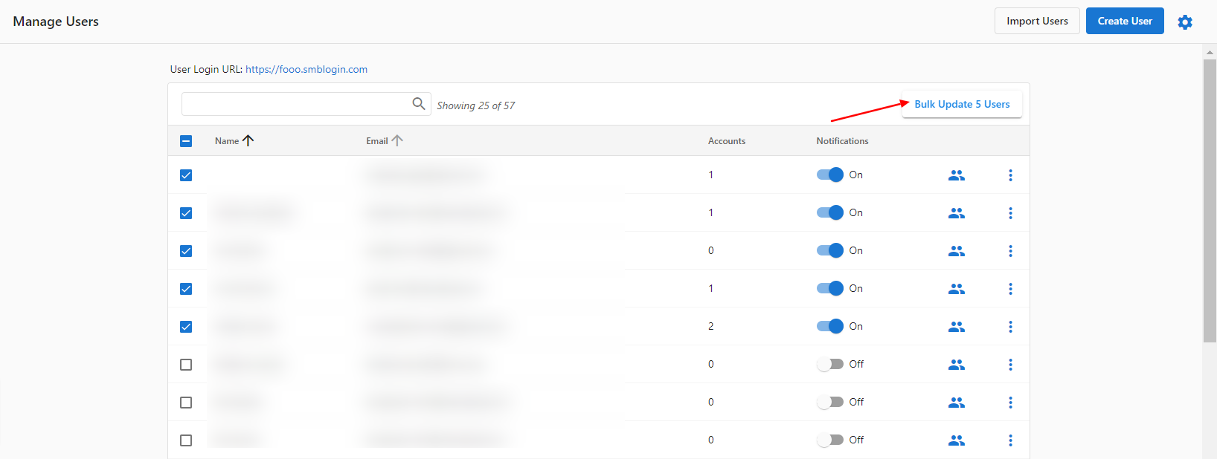The height and width of the screenshot is (459, 1217).
Task: Click the Name column header label
Action: coord(227,141)
